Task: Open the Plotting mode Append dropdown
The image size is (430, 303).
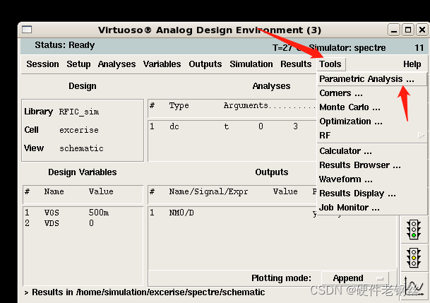Action: pyautogui.click(x=355, y=278)
